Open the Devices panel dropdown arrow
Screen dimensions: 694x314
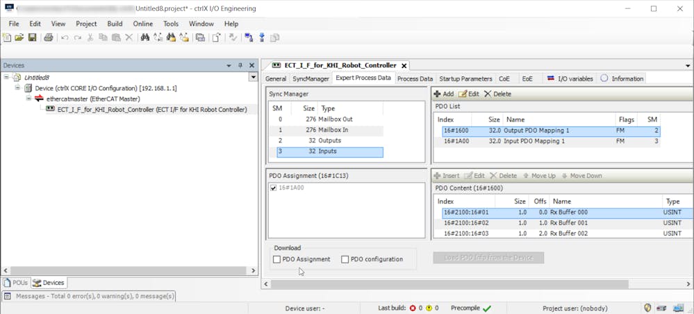[229, 65]
